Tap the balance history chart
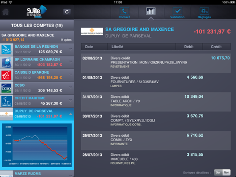This screenshot has height=177, width=236. 37,145
